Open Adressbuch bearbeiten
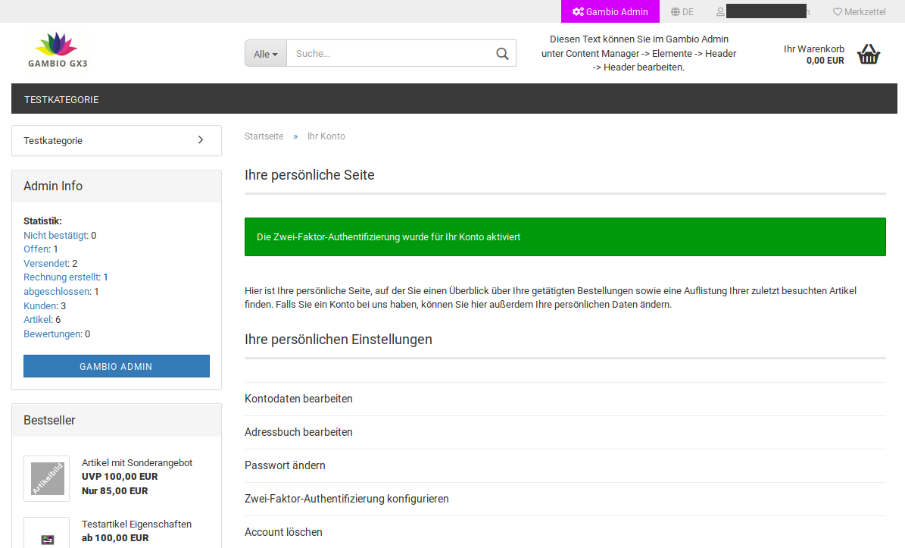This screenshot has width=905, height=548. [298, 432]
